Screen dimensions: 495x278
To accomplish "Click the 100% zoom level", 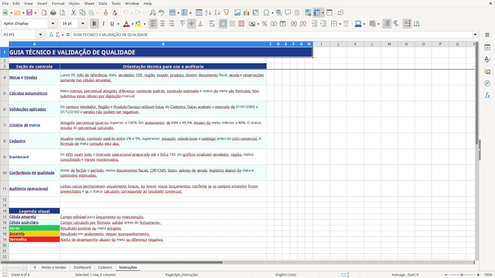I will tap(488, 275).
